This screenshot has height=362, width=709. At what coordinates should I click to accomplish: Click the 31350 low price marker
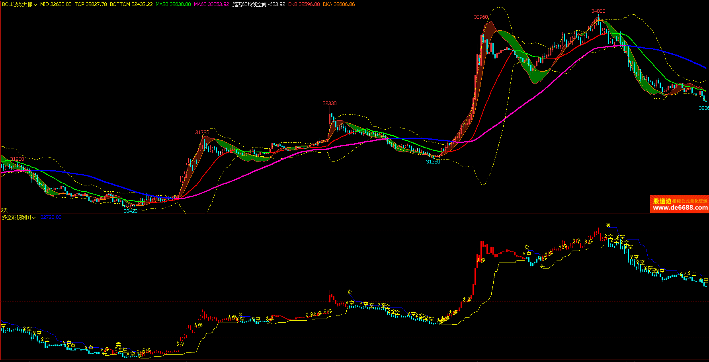click(x=433, y=162)
